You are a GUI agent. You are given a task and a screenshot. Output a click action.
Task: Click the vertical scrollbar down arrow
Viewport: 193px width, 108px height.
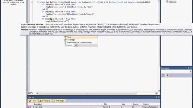159,90
